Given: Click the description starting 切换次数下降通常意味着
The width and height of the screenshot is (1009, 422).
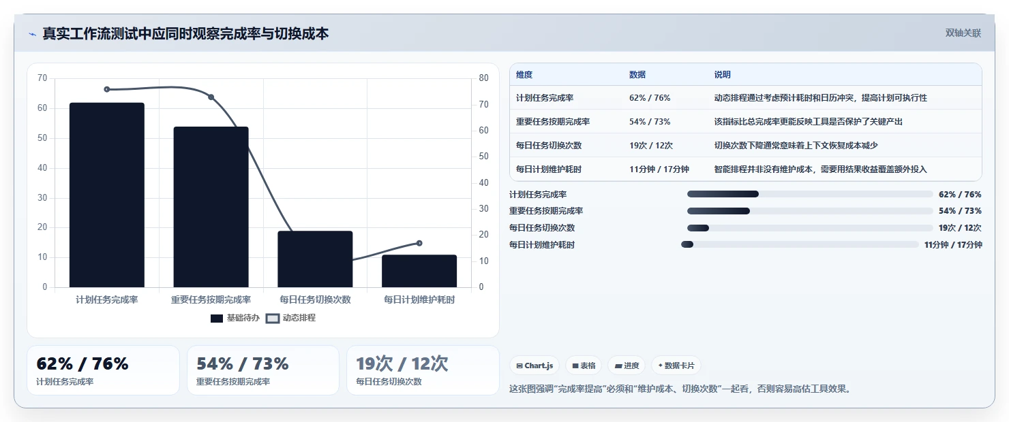Looking at the screenshot, I should [796, 146].
